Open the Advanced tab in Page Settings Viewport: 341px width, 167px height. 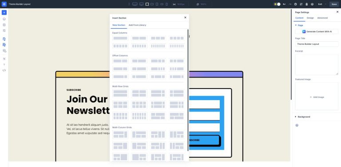point(322,18)
